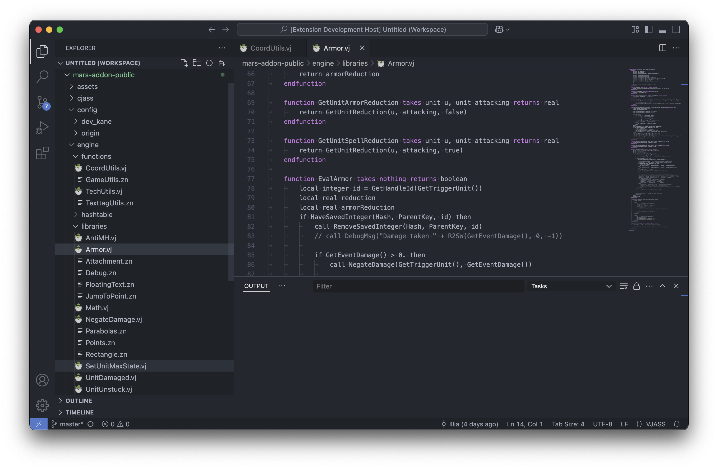Open Source Control view with 7 changes
The height and width of the screenshot is (469, 718).
point(42,102)
